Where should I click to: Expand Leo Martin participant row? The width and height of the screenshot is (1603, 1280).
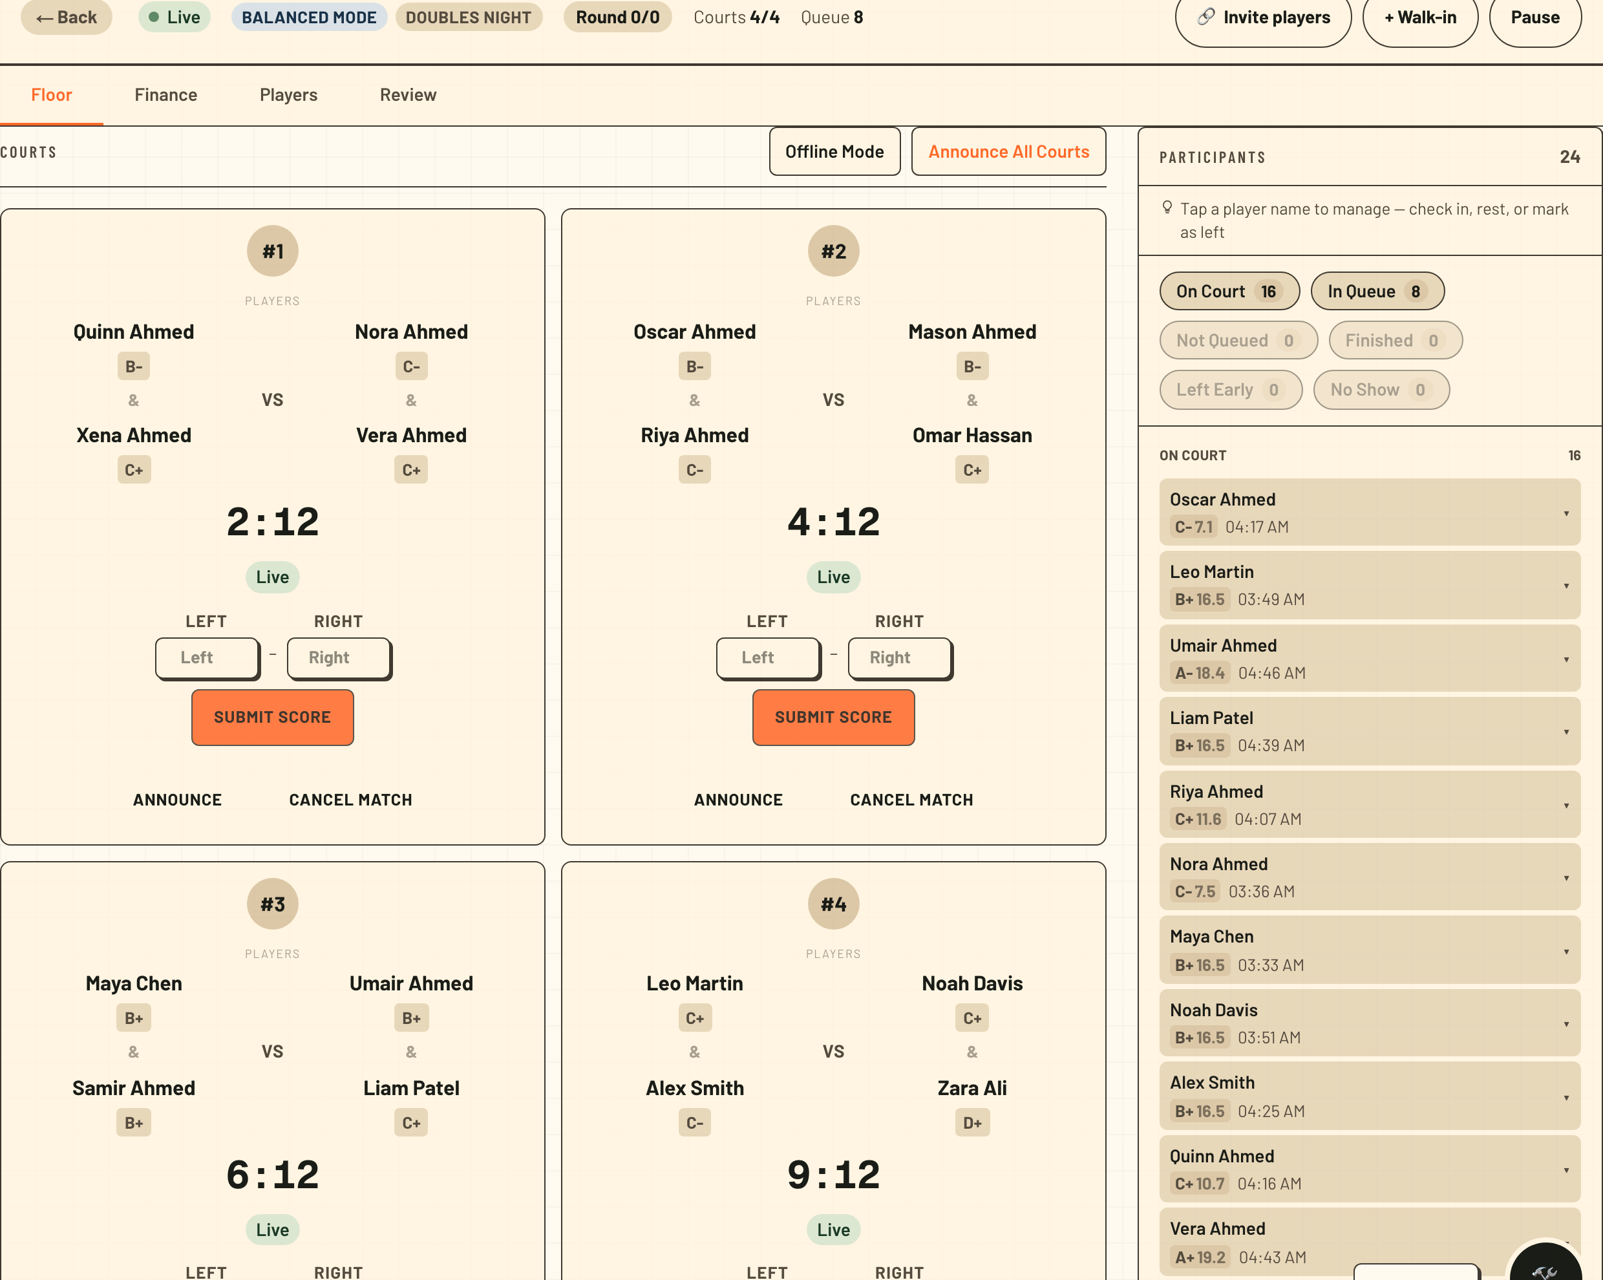[x=1370, y=585]
